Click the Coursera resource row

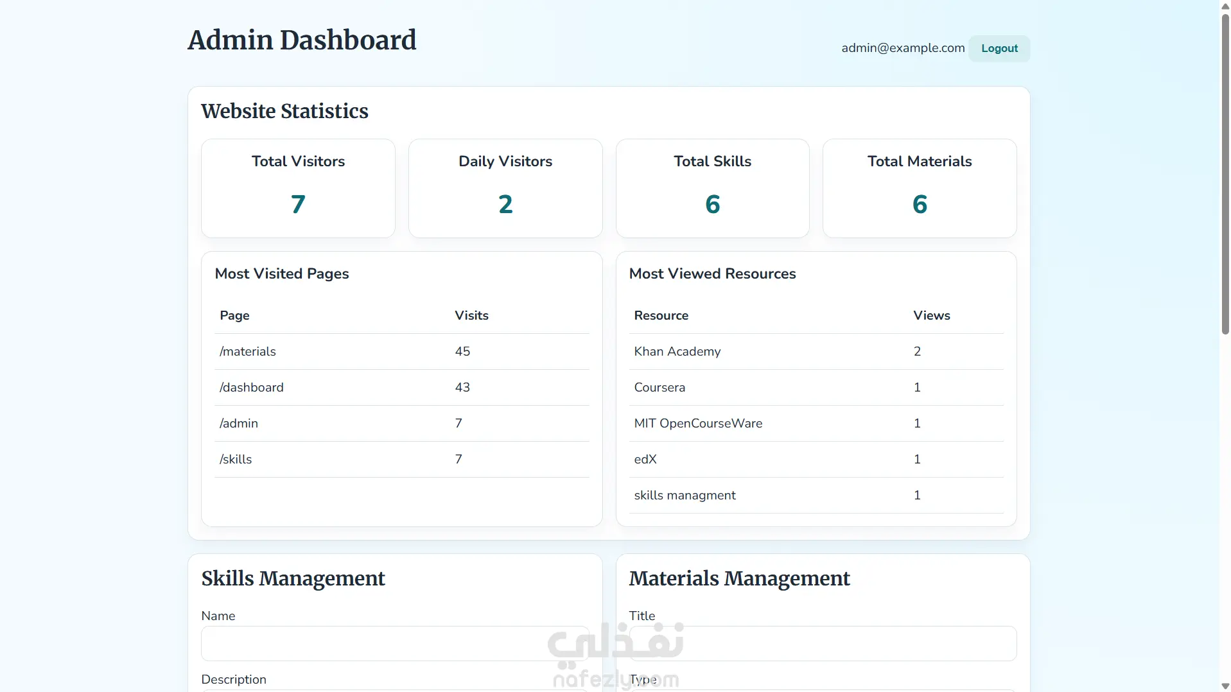pyautogui.click(x=816, y=387)
